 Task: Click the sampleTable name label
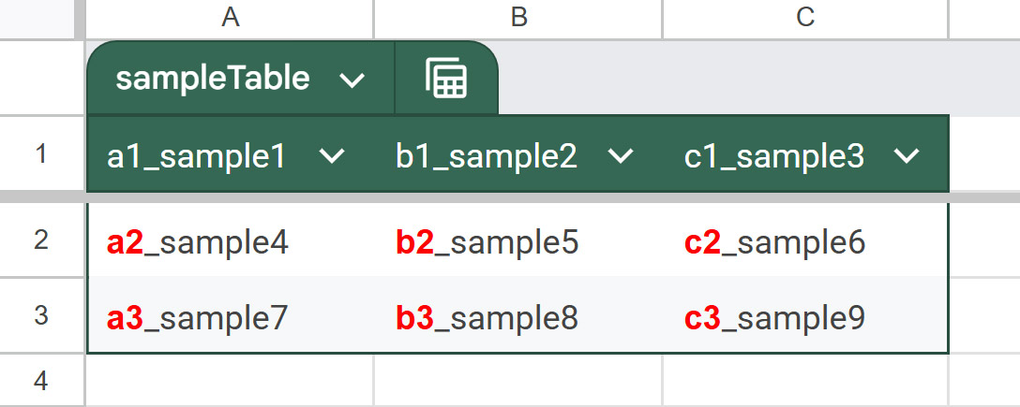point(213,79)
